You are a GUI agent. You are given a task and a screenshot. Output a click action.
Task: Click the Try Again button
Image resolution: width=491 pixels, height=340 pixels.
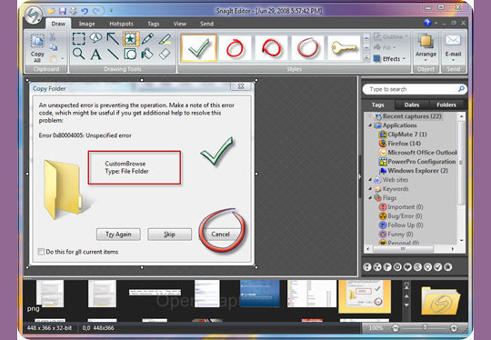click(118, 235)
